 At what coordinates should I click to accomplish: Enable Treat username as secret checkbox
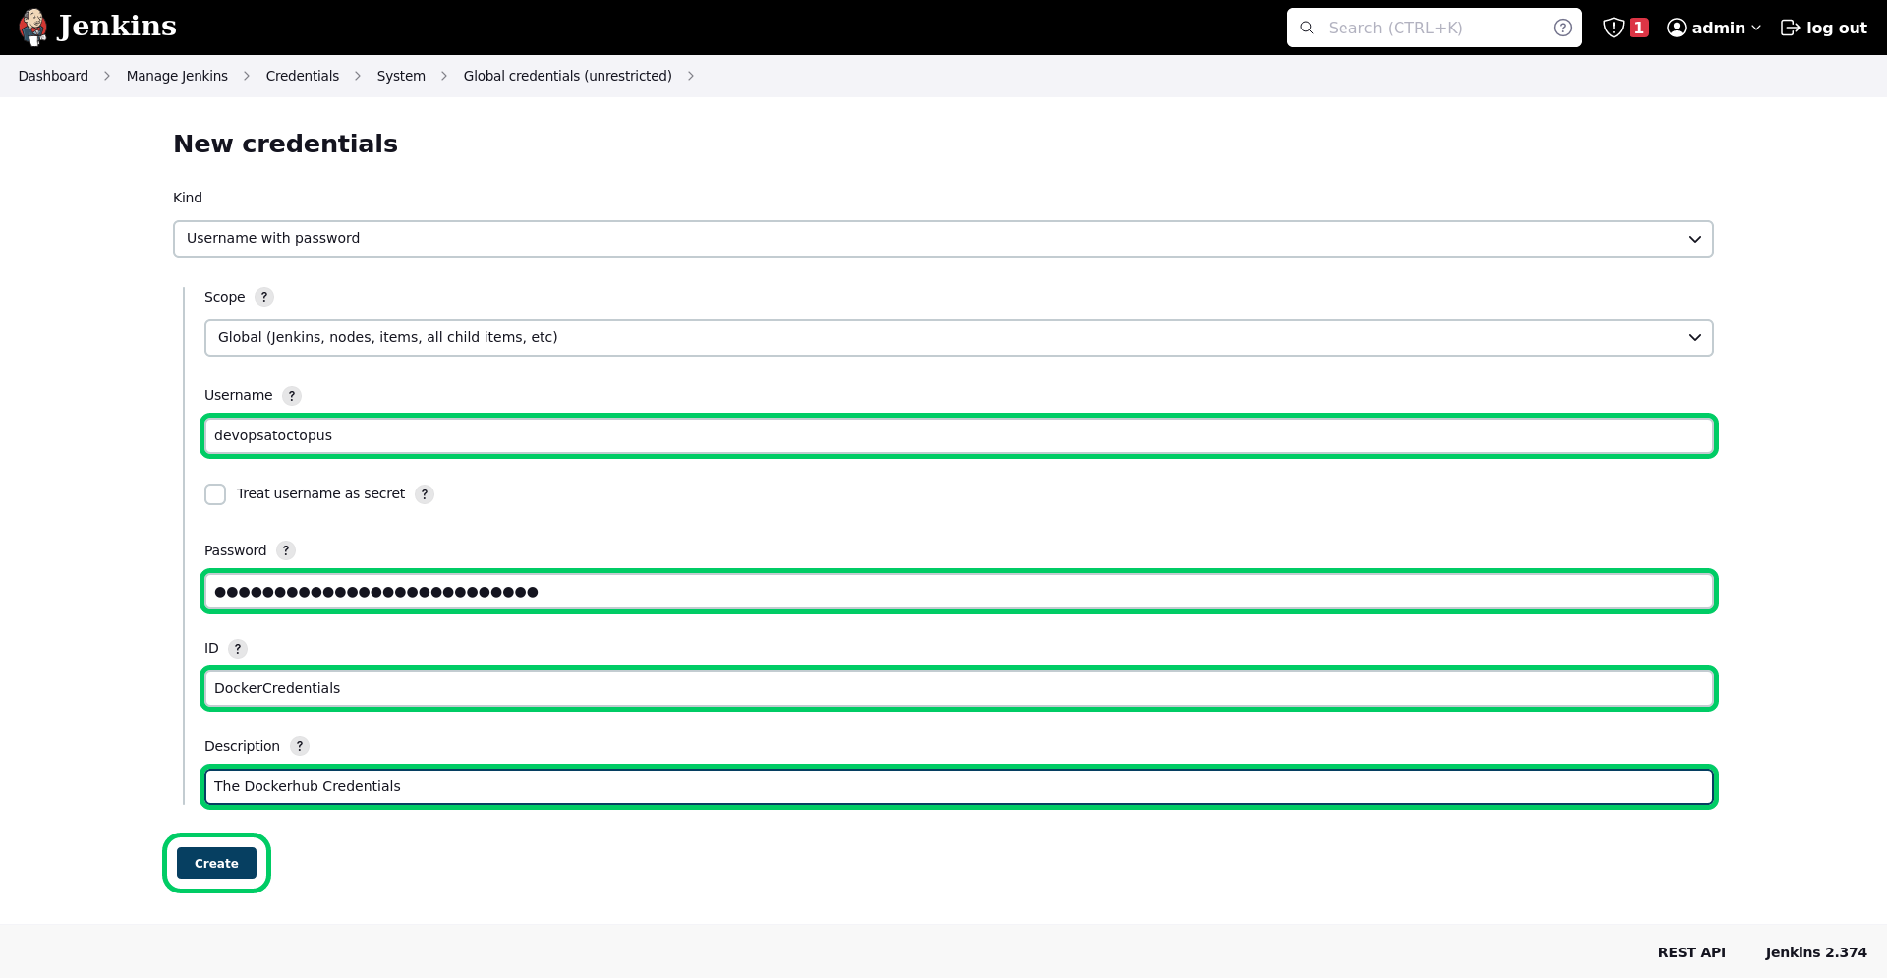point(215,494)
